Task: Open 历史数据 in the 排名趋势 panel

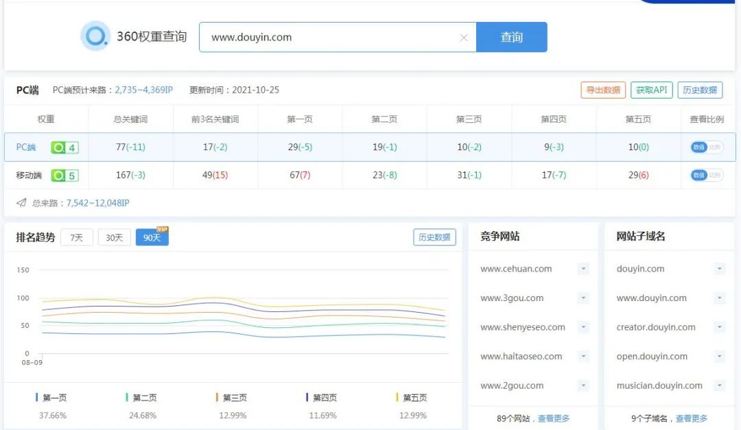Action: click(x=434, y=237)
